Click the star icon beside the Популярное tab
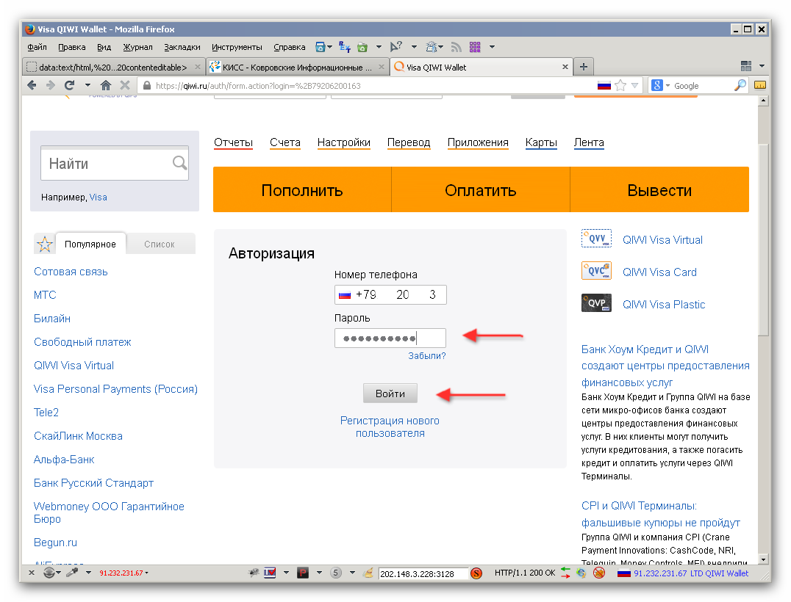This screenshot has width=791, height=602. point(44,244)
